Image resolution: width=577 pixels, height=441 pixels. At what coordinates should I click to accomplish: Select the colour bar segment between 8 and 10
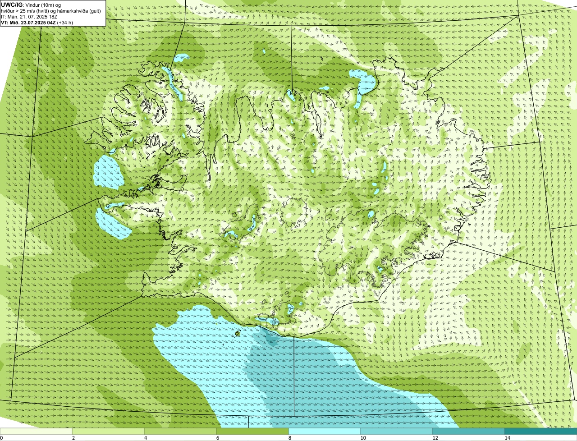325,431
